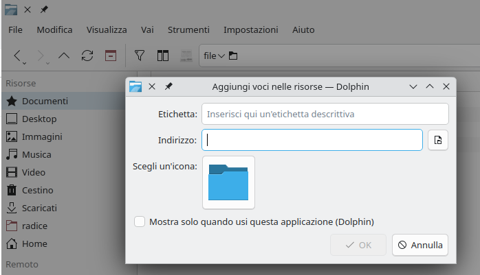This screenshot has height=275, width=480.
Task: Click the downward chevron in dialog titlebar
Action: pyautogui.click(x=413, y=86)
